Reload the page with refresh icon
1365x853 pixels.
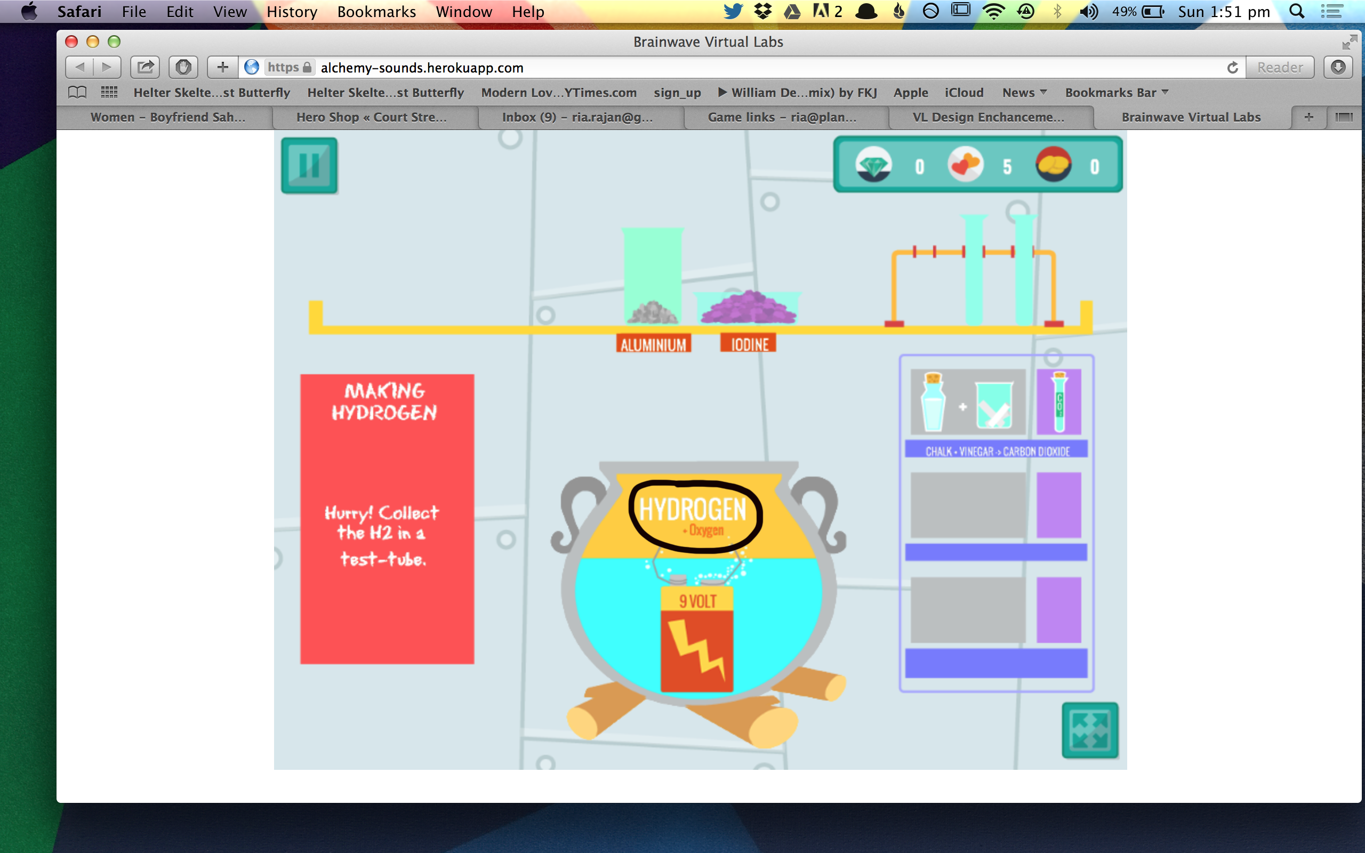tap(1232, 68)
